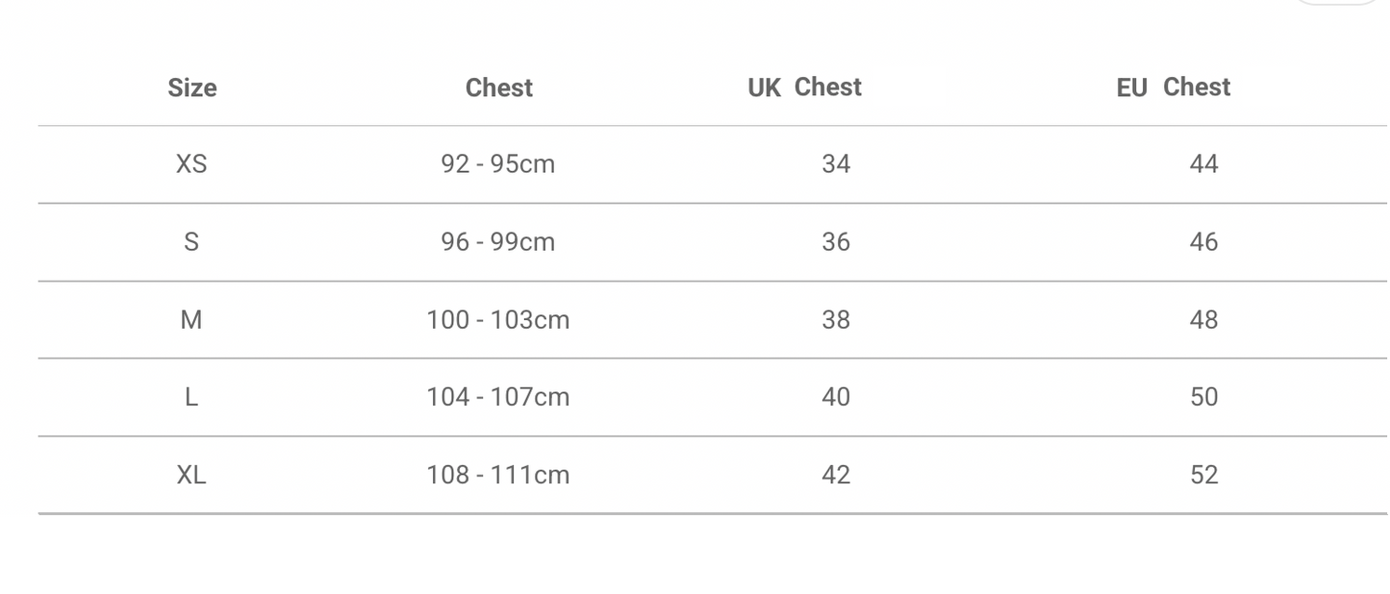Image resolution: width=1390 pixels, height=594 pixels.
Task: Select UK chest size 34
Action: tap(836, 164)
